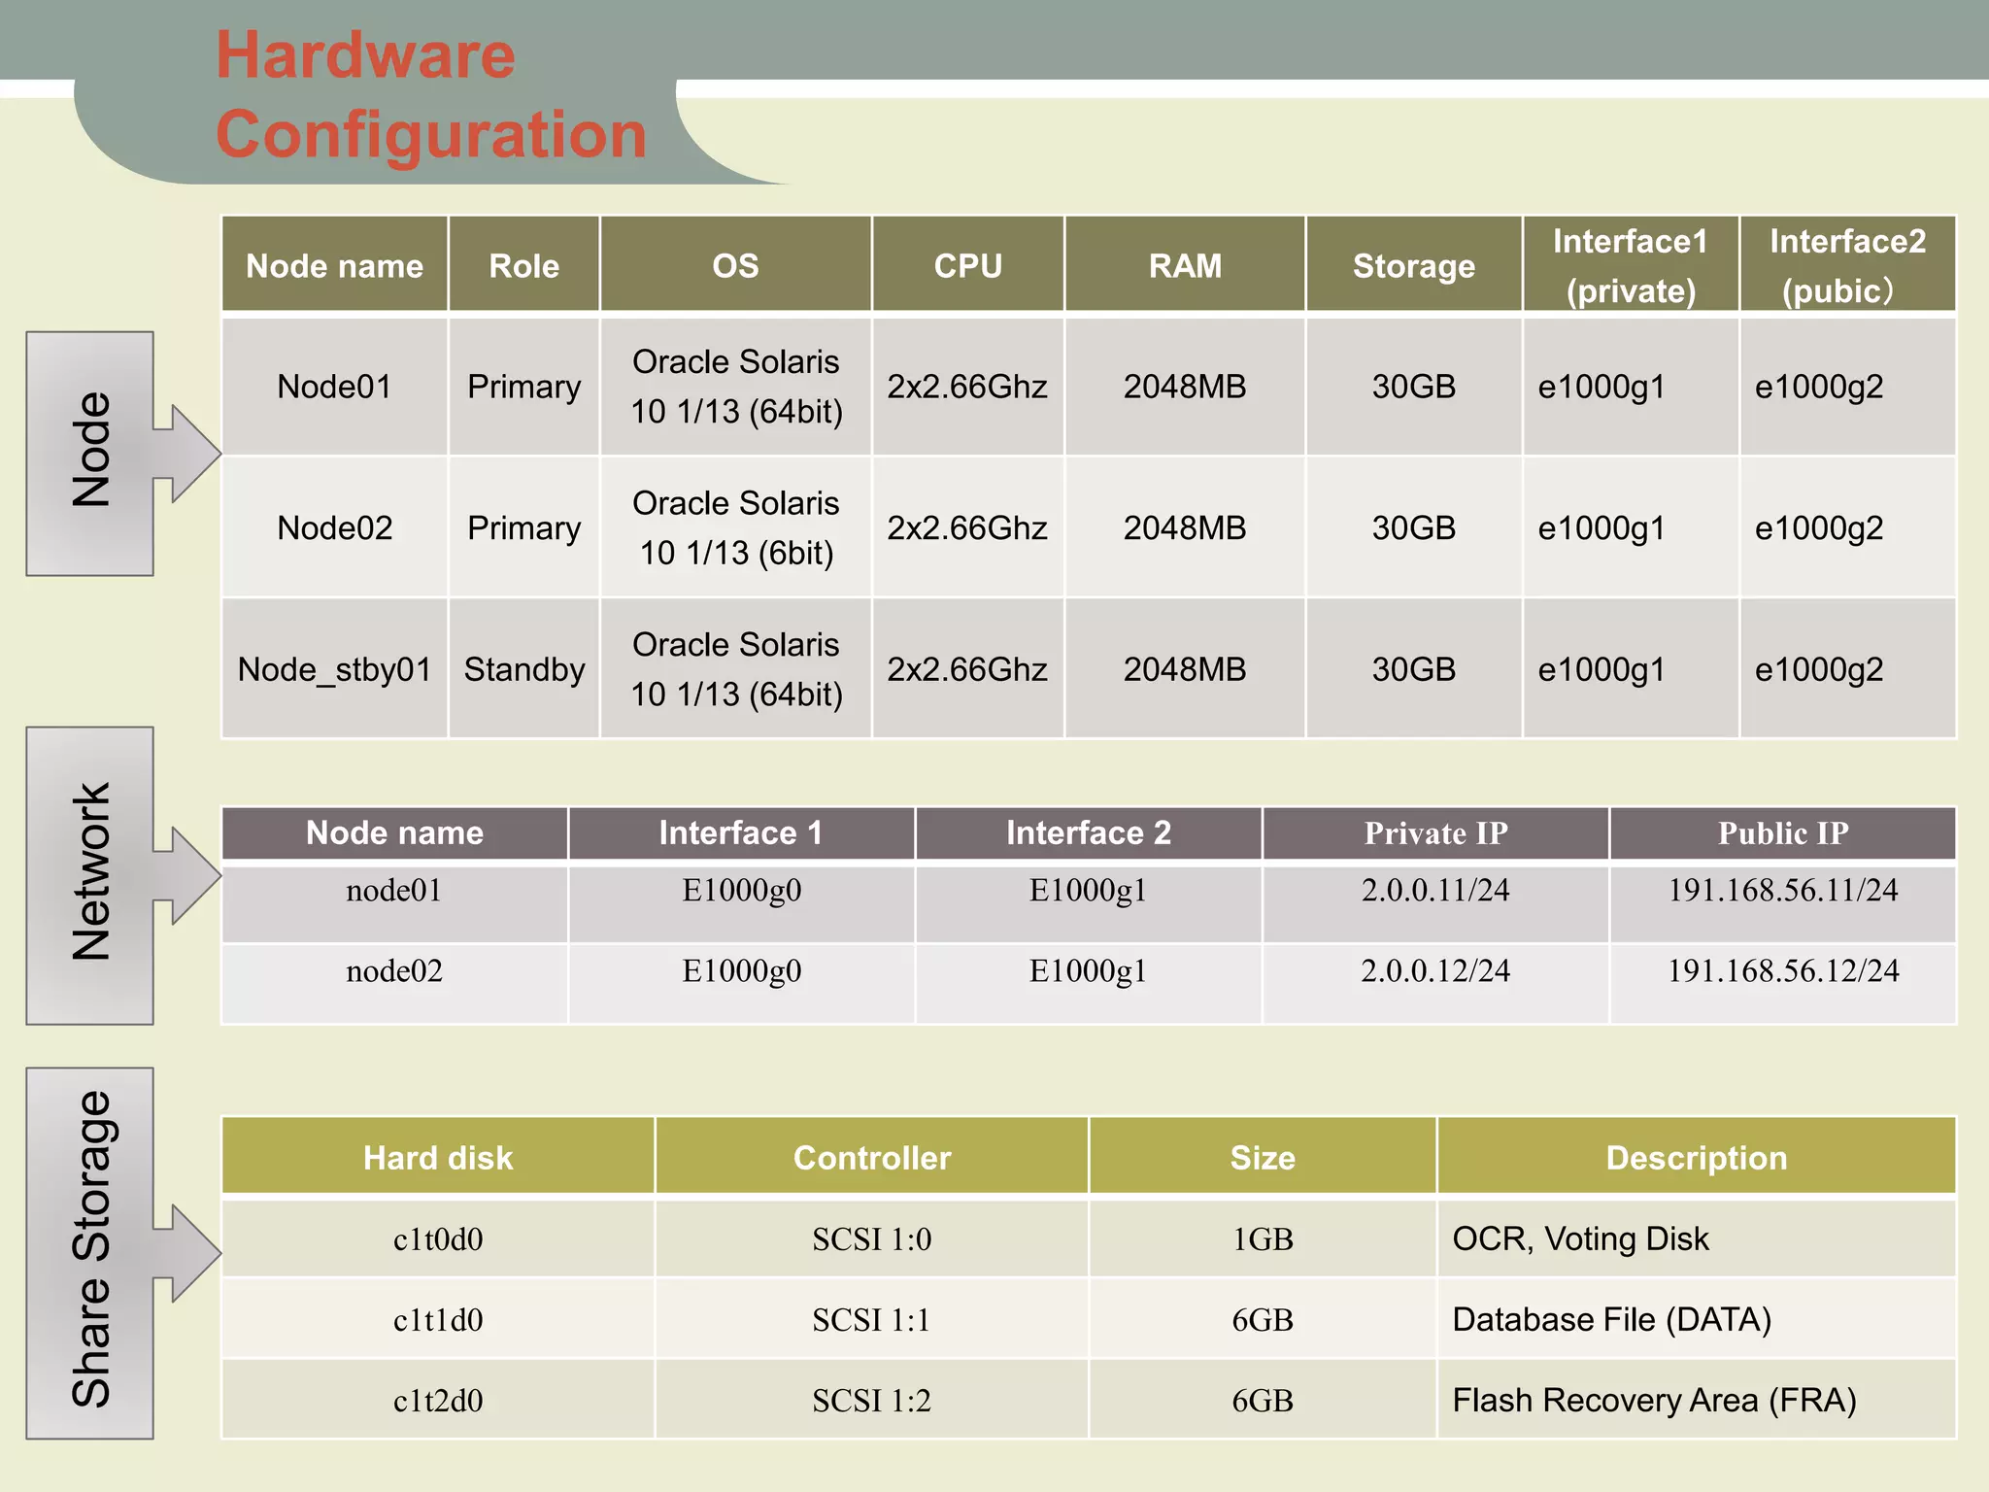Click the 2048MB cell for Node02
The width and height of the screenshot is (1989, 1492).
pos(1185,527)
